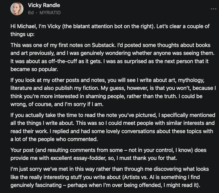Click paragraph starting "Your post (and resulting comments"
219x193 pixels.
(x=109, y=154)
